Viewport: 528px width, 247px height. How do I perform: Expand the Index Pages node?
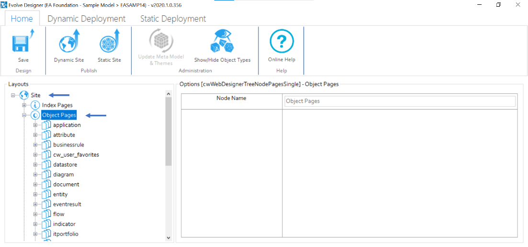pyautogui.click(x=24, y=105)
